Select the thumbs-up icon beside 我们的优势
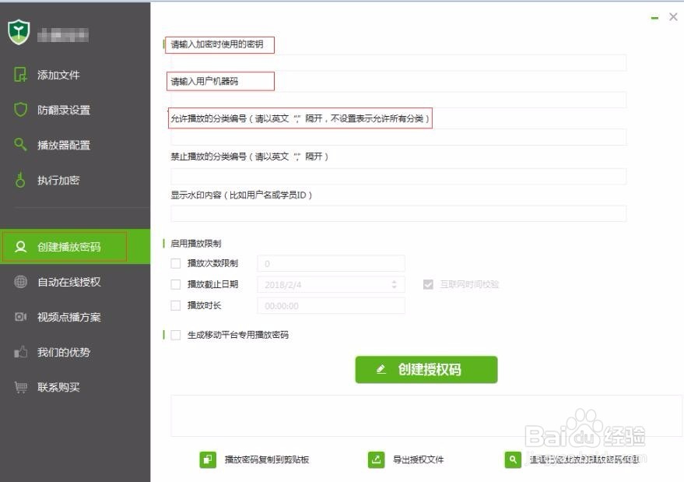684x482 pixels. [20, 352]
